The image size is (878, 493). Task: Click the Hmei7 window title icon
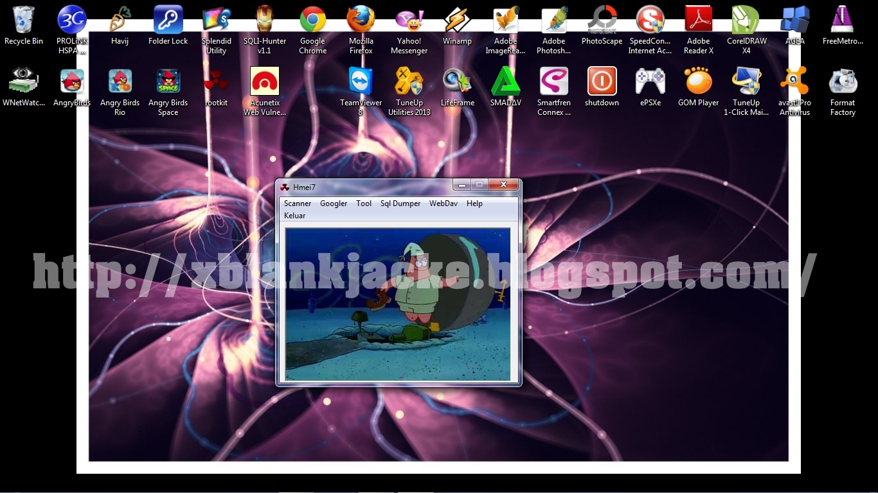pyautogui.click(x=285, y=187)
